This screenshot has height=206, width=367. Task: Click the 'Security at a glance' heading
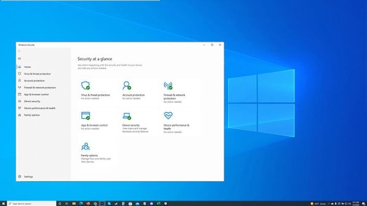coord(95,59)
